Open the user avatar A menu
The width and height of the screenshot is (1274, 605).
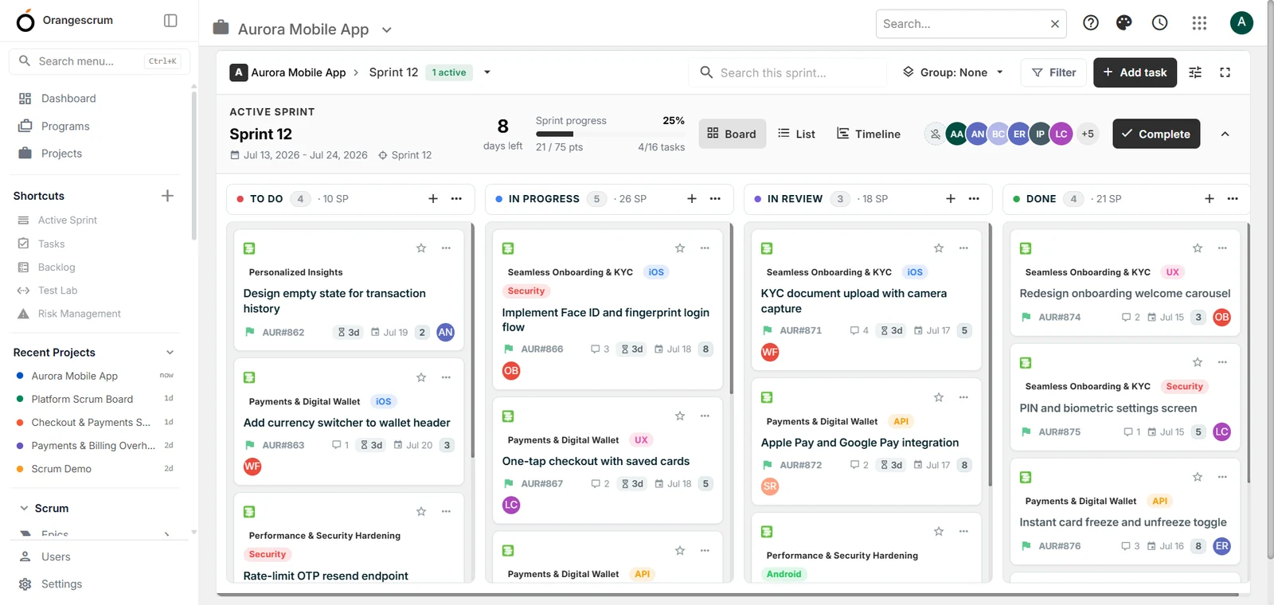coord(1241,22)
